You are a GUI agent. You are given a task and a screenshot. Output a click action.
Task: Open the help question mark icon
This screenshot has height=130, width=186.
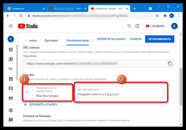click(137, 26)
